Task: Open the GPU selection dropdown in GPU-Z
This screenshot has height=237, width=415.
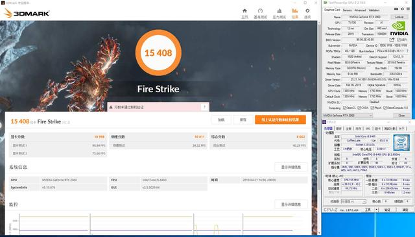Action: pyautogui.click(x=348, y=116)
